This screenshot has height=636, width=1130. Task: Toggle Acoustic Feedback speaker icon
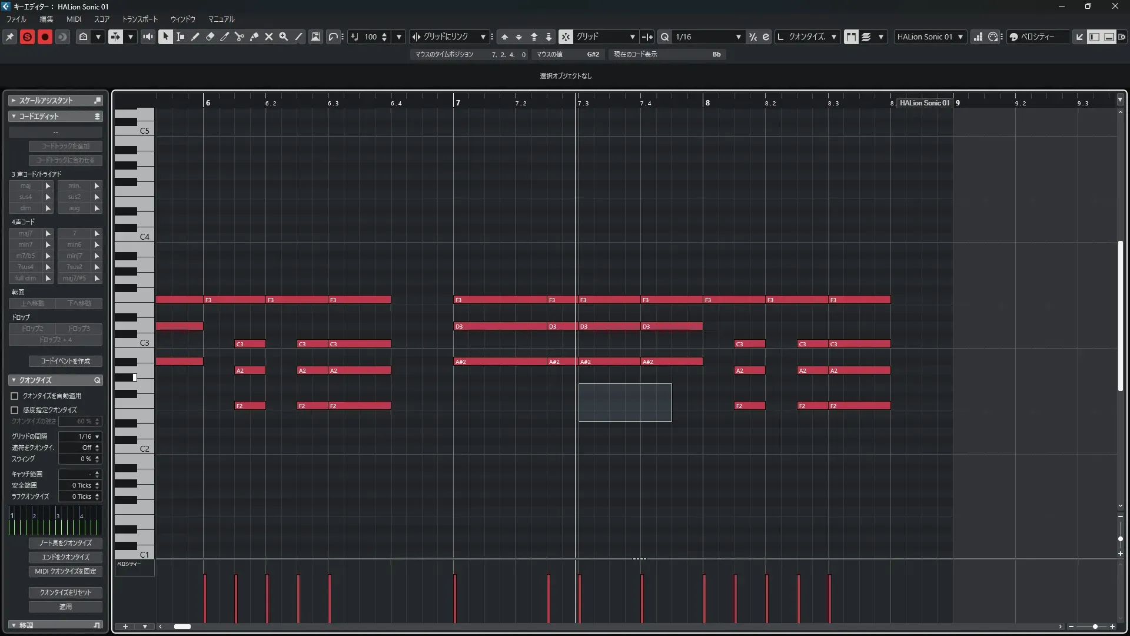click(x=148, y=37)
